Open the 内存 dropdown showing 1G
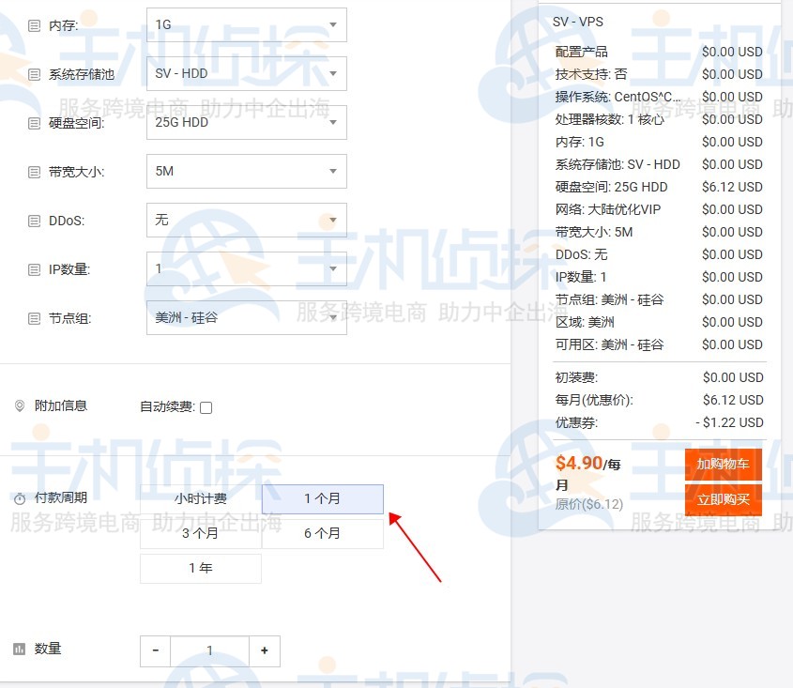This screenshot has height=688, width=793. coord(246,24)
